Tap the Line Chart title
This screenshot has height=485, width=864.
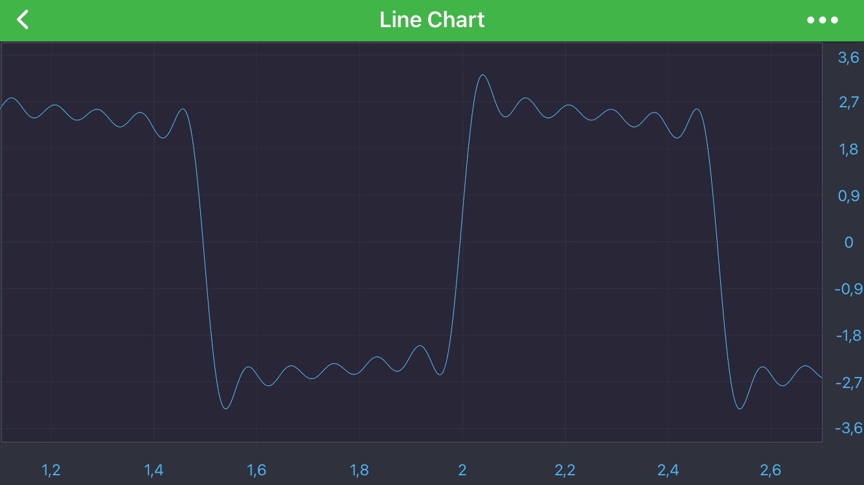(432, 20)
